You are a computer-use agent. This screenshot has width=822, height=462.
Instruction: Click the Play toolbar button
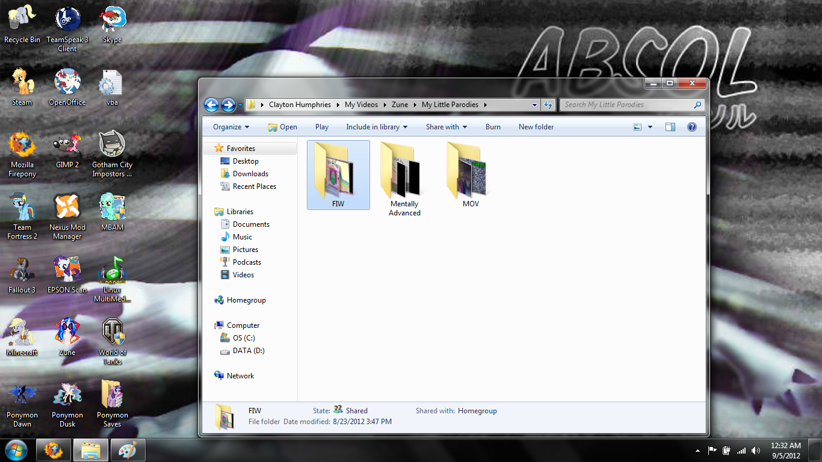pos(322,127)
